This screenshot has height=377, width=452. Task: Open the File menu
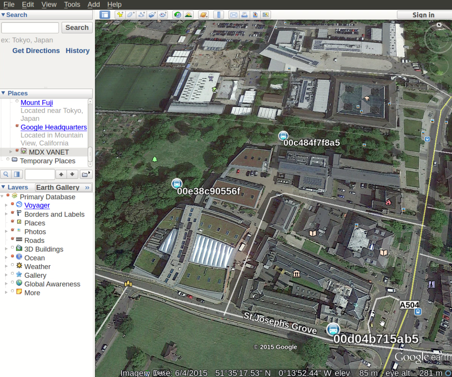(x=9, y=5)
